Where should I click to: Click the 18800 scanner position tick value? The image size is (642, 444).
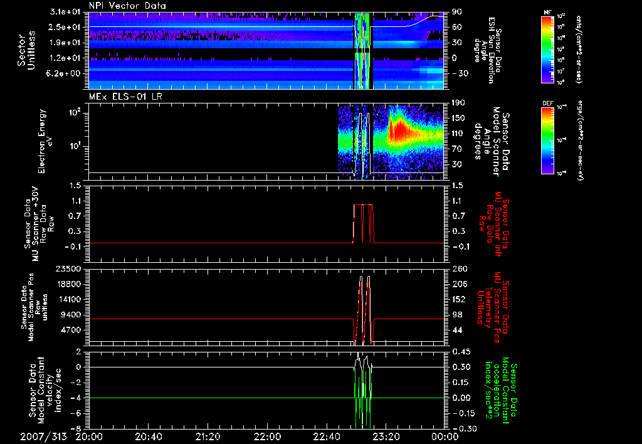[x=68, y=284]
